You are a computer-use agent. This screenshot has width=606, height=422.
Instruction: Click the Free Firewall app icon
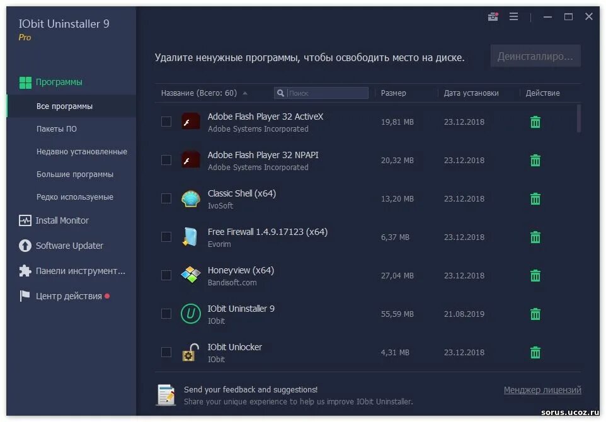coord(190,237)
